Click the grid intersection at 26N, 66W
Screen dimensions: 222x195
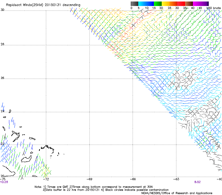click(x=133, y=79)
